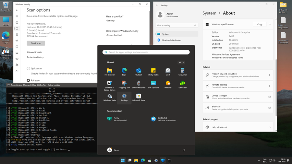The width and height of the screenshot is (292, 164).
Task: Open Device performance & health sidebar icon
Action: tap(17, 59)
